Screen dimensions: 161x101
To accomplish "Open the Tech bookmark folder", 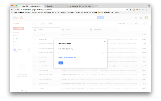I will click(28, 13).
